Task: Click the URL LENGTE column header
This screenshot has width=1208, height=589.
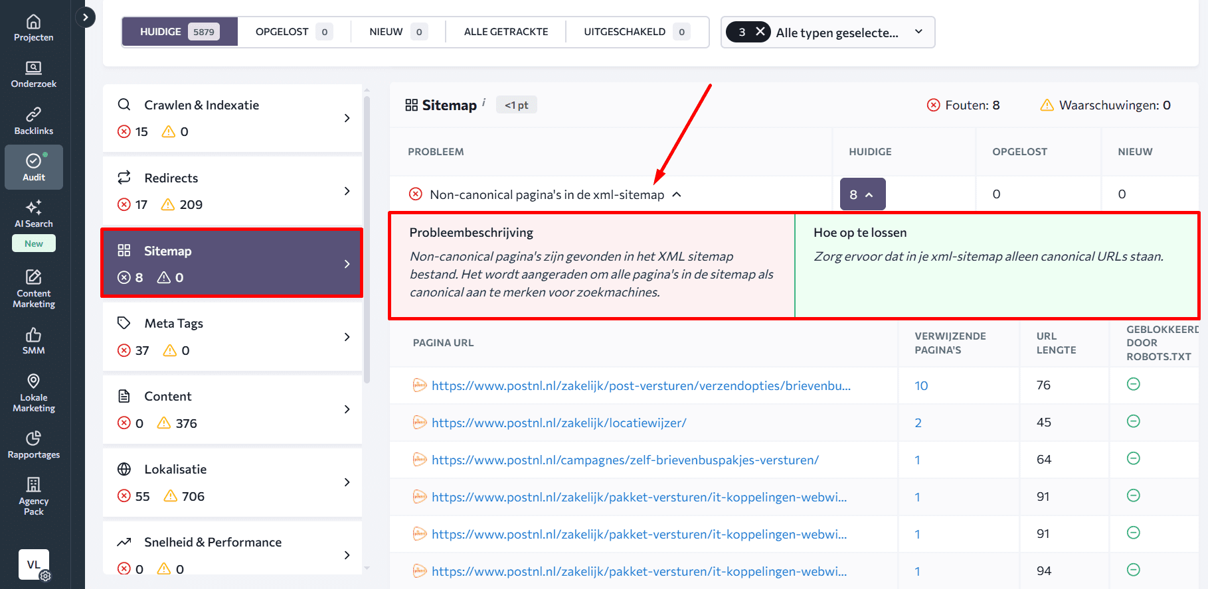Action: click(1057, 343)
